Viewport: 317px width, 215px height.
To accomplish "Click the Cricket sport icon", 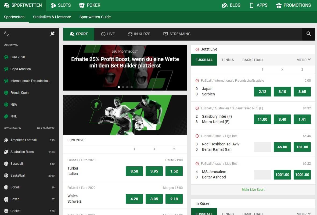I will (x=6, y=211).
